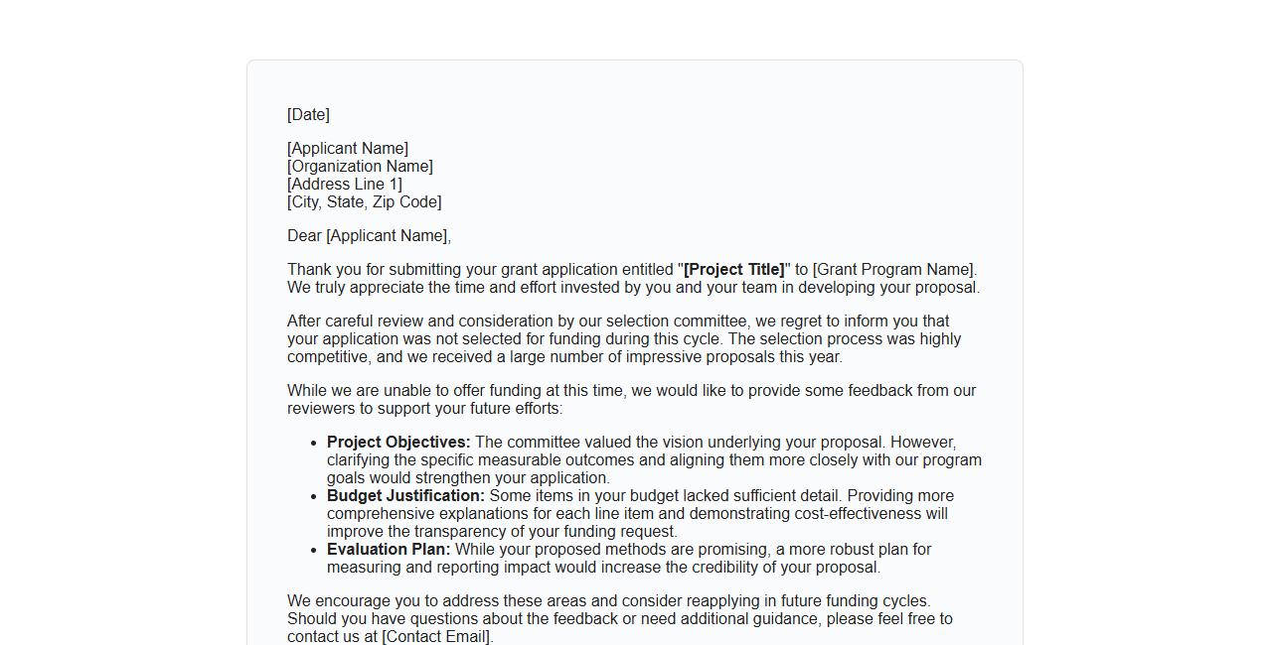Click the phrase 'regret to inform you'
1270x645 pixels.
click(x=850, y=322)
